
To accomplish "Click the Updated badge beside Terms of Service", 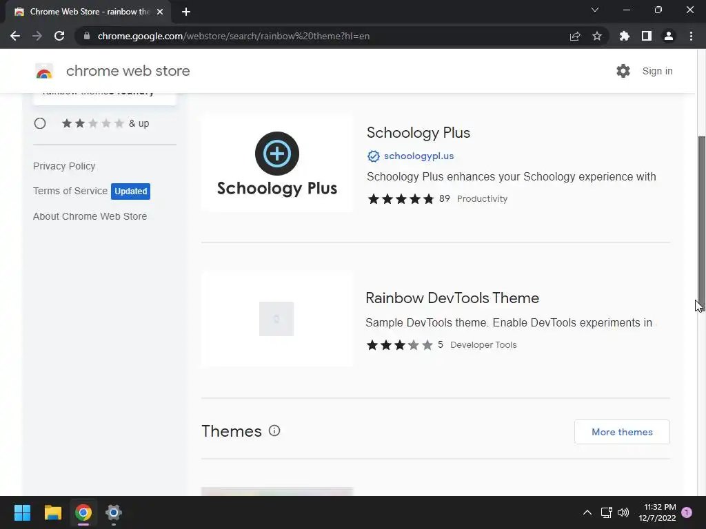I will coord(130,191).
